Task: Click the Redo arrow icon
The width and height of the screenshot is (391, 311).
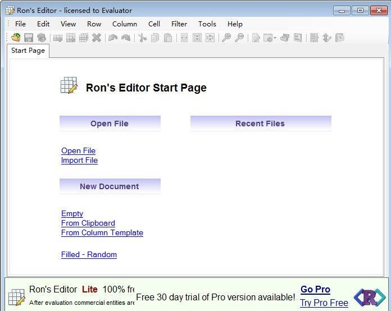Action: [126, 38]
